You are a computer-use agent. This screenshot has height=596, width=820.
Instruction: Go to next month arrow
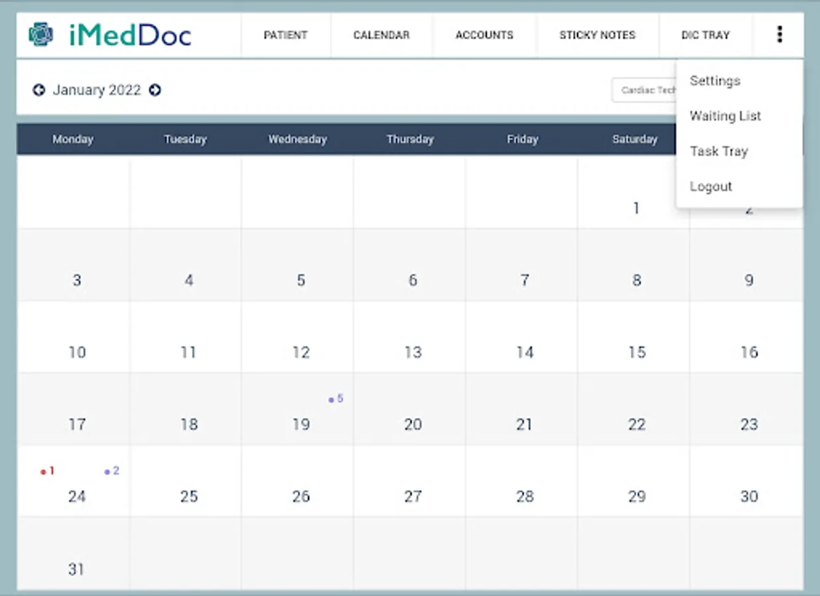click(155, 90)
